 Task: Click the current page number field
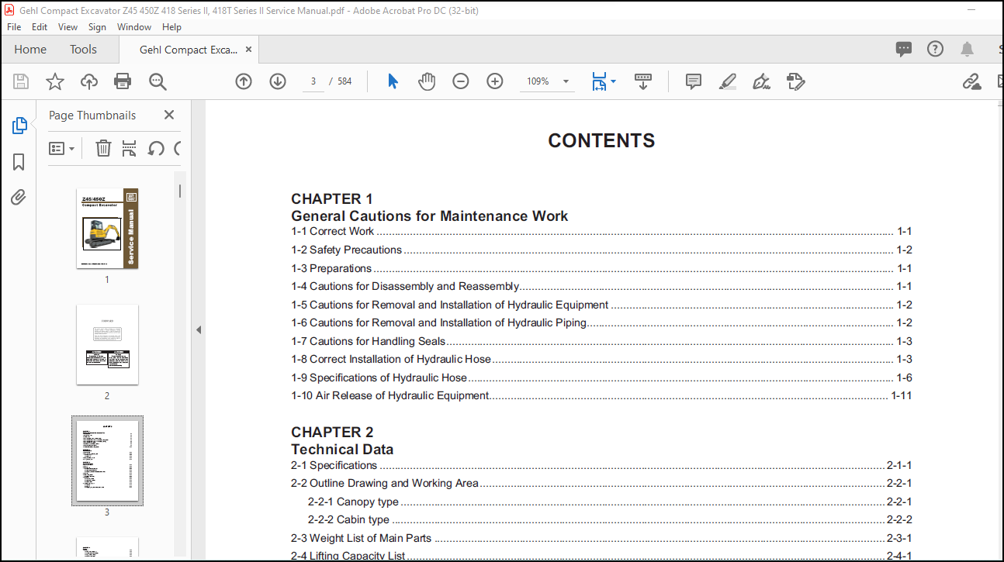(x=313, y=81)
